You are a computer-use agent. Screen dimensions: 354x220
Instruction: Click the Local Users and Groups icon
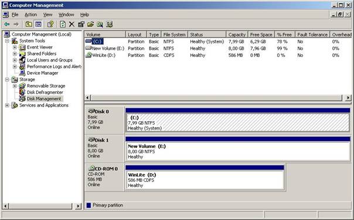pos(22,60)
